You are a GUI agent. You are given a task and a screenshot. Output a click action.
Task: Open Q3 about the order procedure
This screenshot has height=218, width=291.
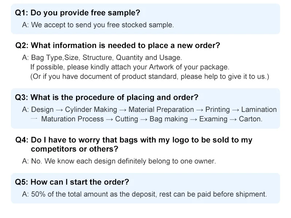(107, 98)
